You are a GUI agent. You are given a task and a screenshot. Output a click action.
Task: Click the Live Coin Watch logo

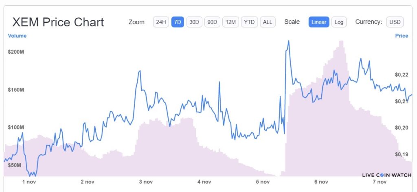386,175
